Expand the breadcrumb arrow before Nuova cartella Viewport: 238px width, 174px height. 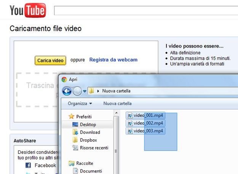point(98,91)
